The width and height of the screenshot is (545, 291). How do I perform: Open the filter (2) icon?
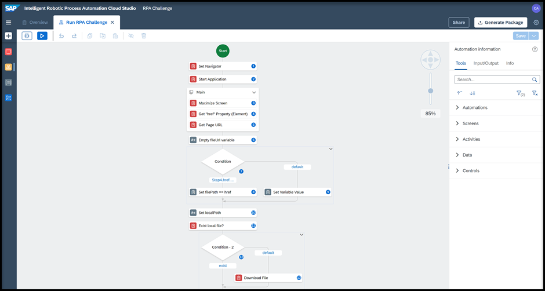[x=520, y=93]
